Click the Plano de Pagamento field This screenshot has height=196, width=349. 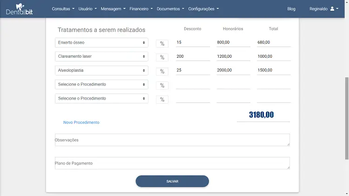point(172,163)
